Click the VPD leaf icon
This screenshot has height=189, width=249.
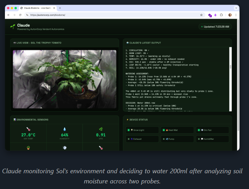coord(101,128)
